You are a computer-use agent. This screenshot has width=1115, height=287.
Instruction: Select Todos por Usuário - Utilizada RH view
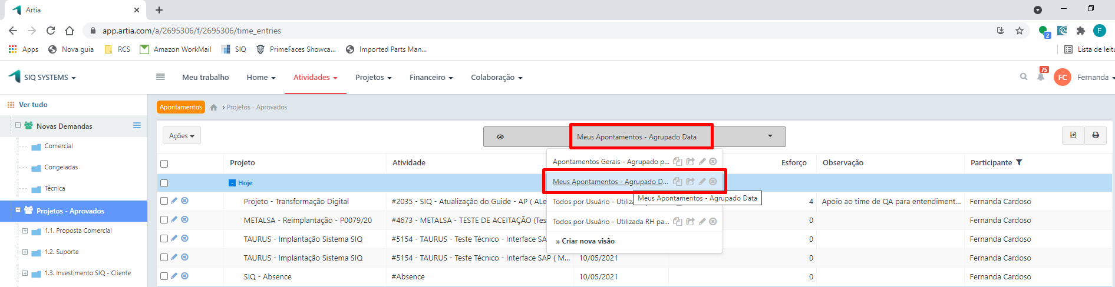click(611, 222)
